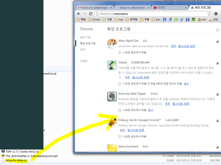Switch to second Notes for GMail Private tab
The height and width of the screenshot is (165, 221).
(x=132, y=8)
